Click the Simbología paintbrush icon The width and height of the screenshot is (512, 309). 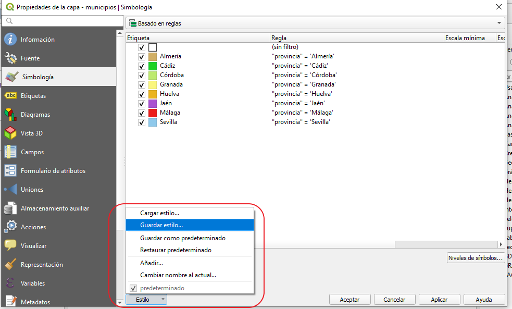[x=12, y=77]
